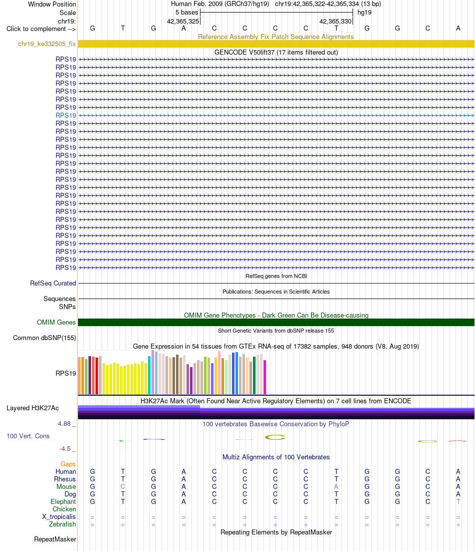Screen dimensions: 475x551
Task: Select the Sequences track label
Action: click(x=59, y=299)
